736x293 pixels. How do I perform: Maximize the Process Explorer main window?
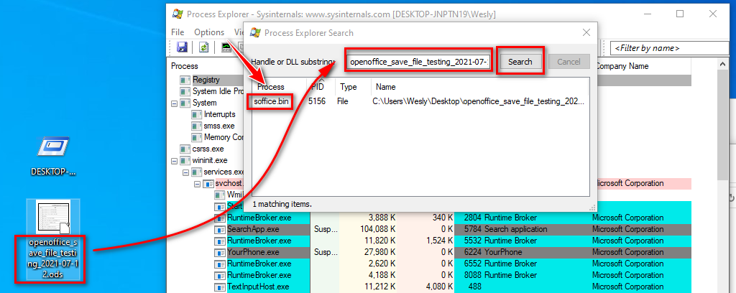pos(680,14)
